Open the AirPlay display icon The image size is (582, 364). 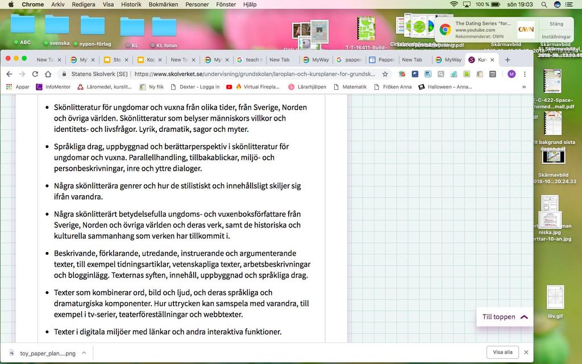tap(467, 5)
